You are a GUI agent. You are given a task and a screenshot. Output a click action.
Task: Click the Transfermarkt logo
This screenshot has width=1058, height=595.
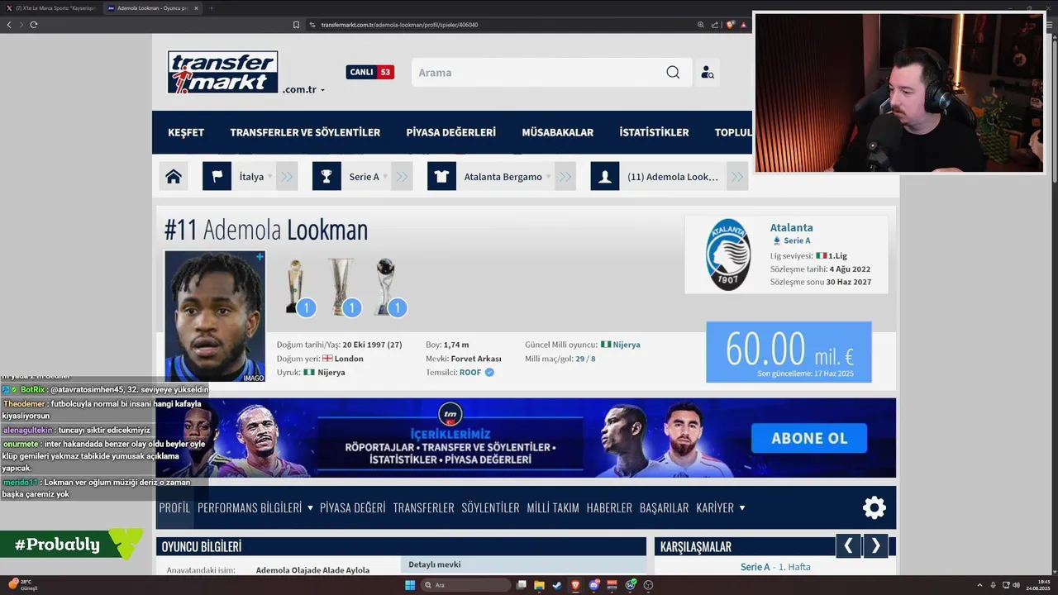[x=223, y=72]
